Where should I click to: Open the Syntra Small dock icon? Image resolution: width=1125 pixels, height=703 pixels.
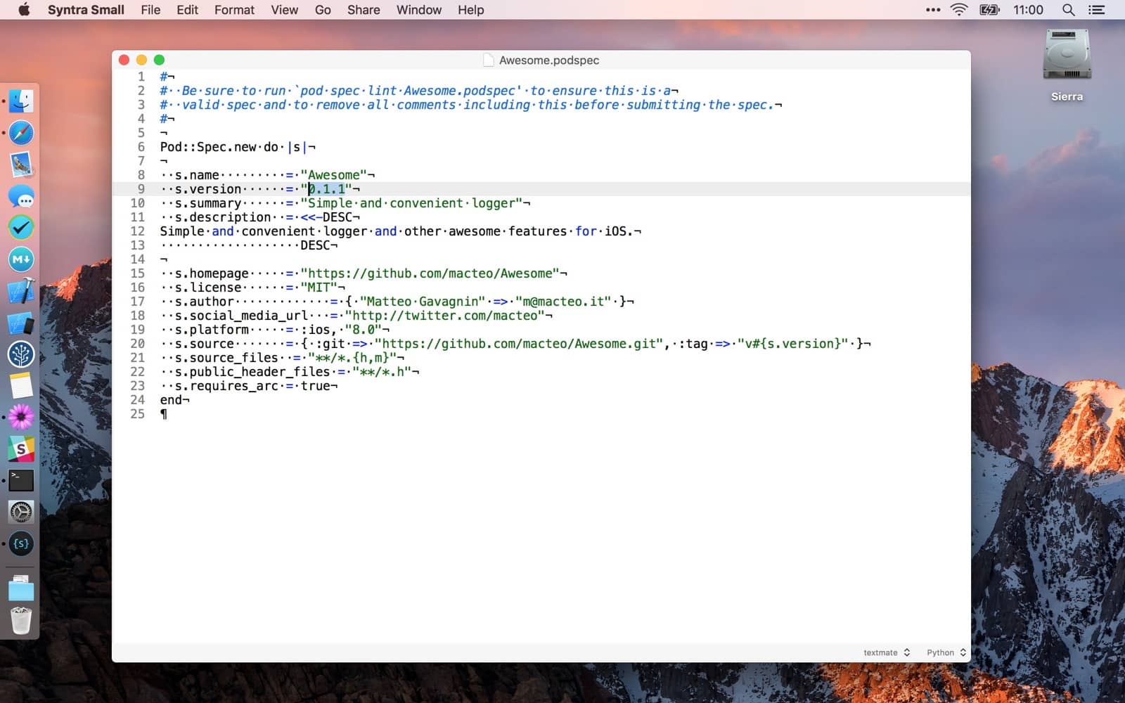[x=21, y=543]
